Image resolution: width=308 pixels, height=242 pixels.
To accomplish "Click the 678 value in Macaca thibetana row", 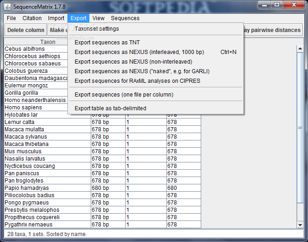I will [184, 144].
